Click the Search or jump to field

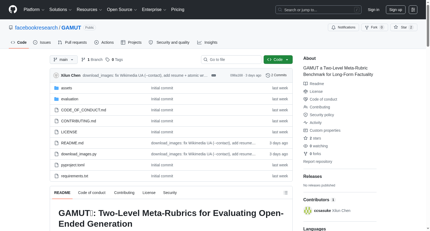point(318,10)
